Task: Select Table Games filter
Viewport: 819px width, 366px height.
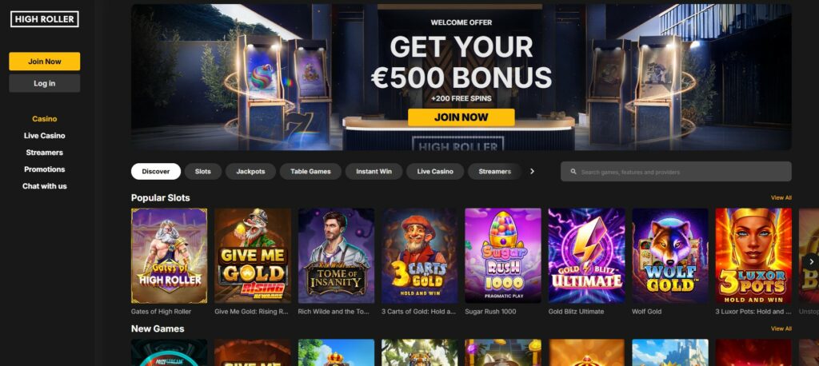Action: [x=310, y=171]
